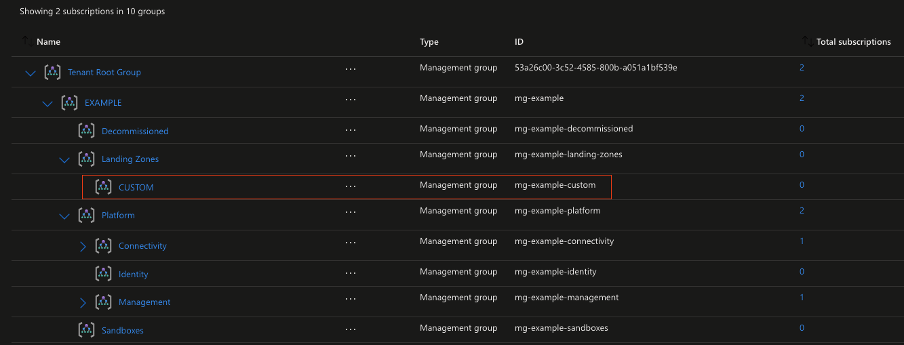Screen dimensions: 904x345
Task: Open the Identity management group link
Action: tap(133, 274)
